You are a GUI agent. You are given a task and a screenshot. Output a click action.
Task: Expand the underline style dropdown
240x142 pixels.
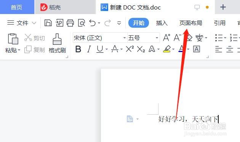[x=107, y=49]
